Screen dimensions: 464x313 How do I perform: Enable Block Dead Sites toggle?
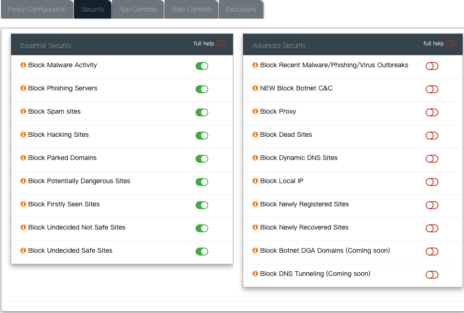point(432,135)
